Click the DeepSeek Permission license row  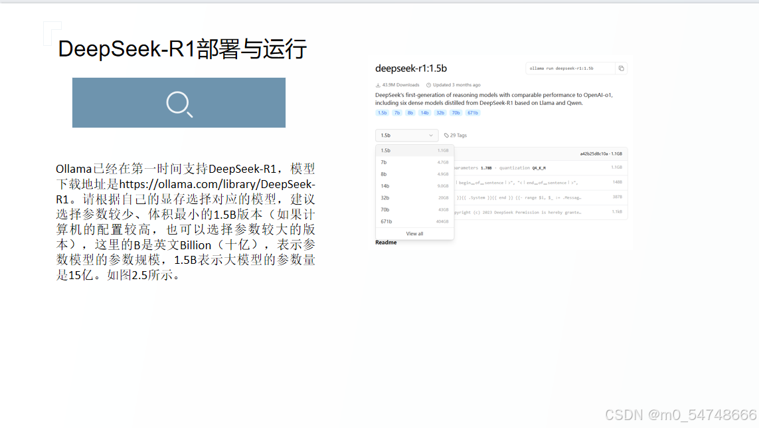click(541, 212)
